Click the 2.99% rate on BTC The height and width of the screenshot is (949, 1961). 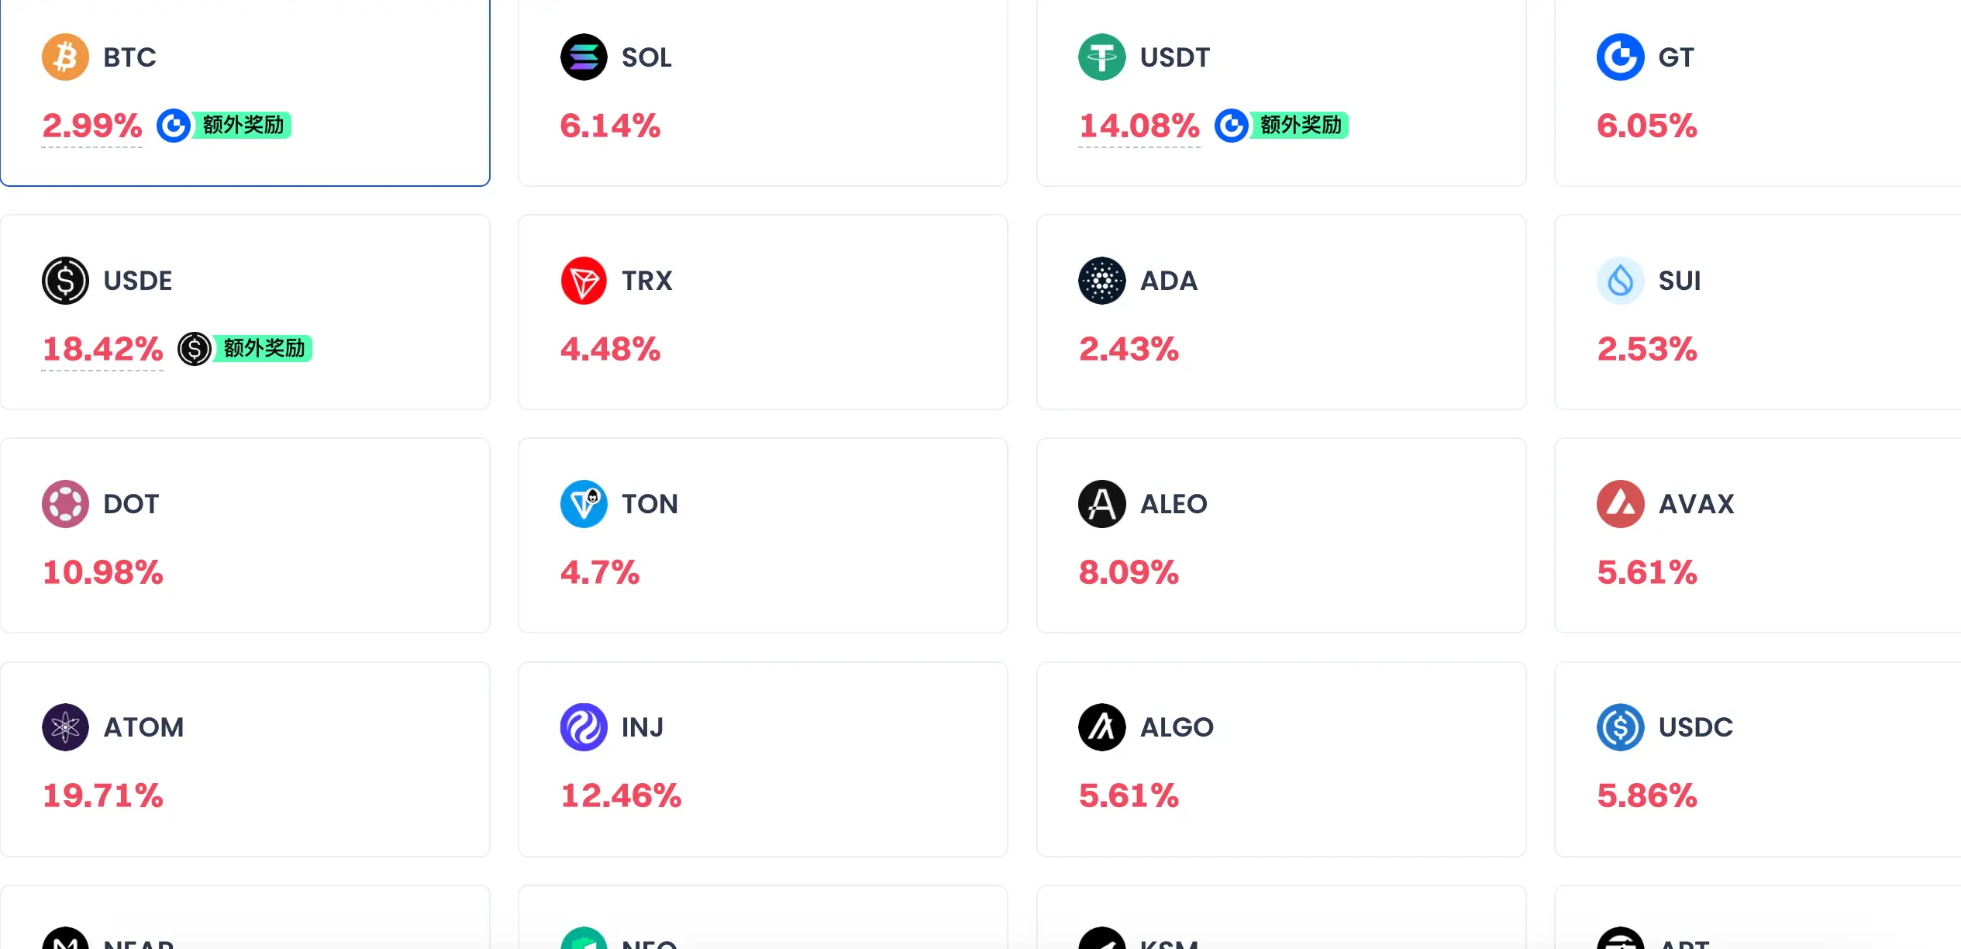click(x=91, y=126)
